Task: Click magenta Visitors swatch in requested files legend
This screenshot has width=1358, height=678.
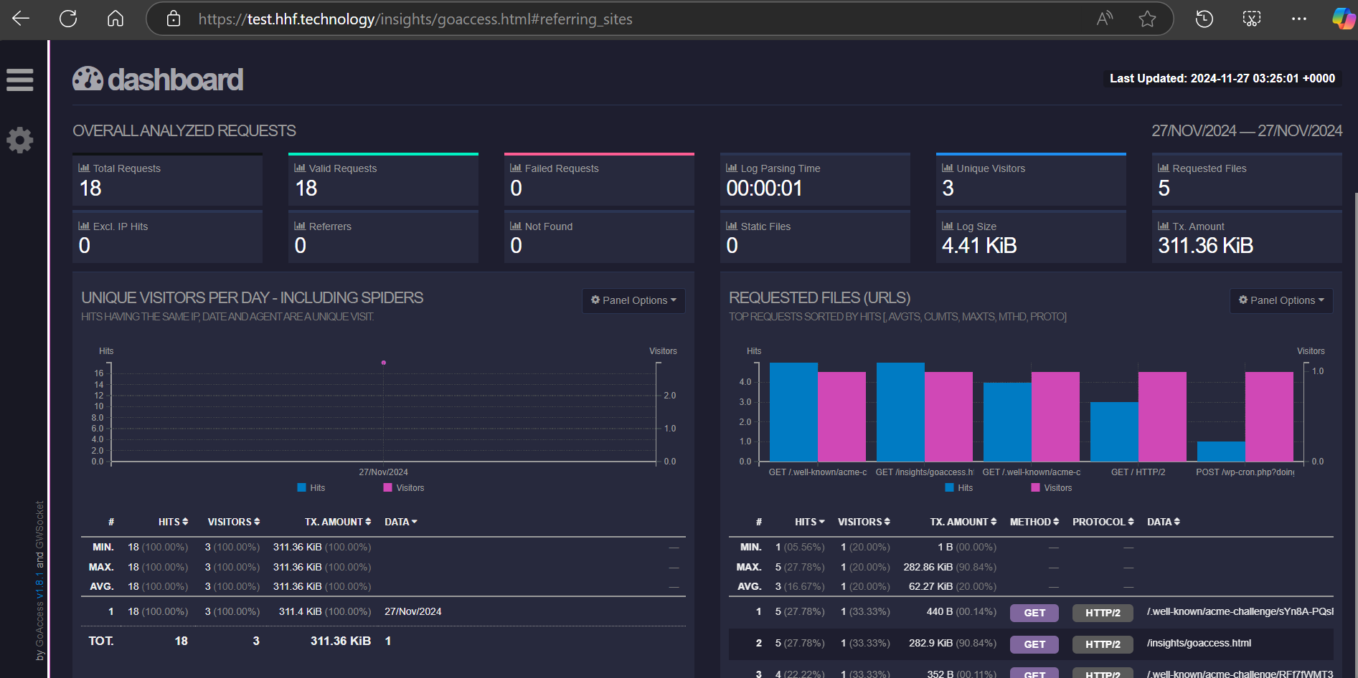Action: (x=1035, y=488)
